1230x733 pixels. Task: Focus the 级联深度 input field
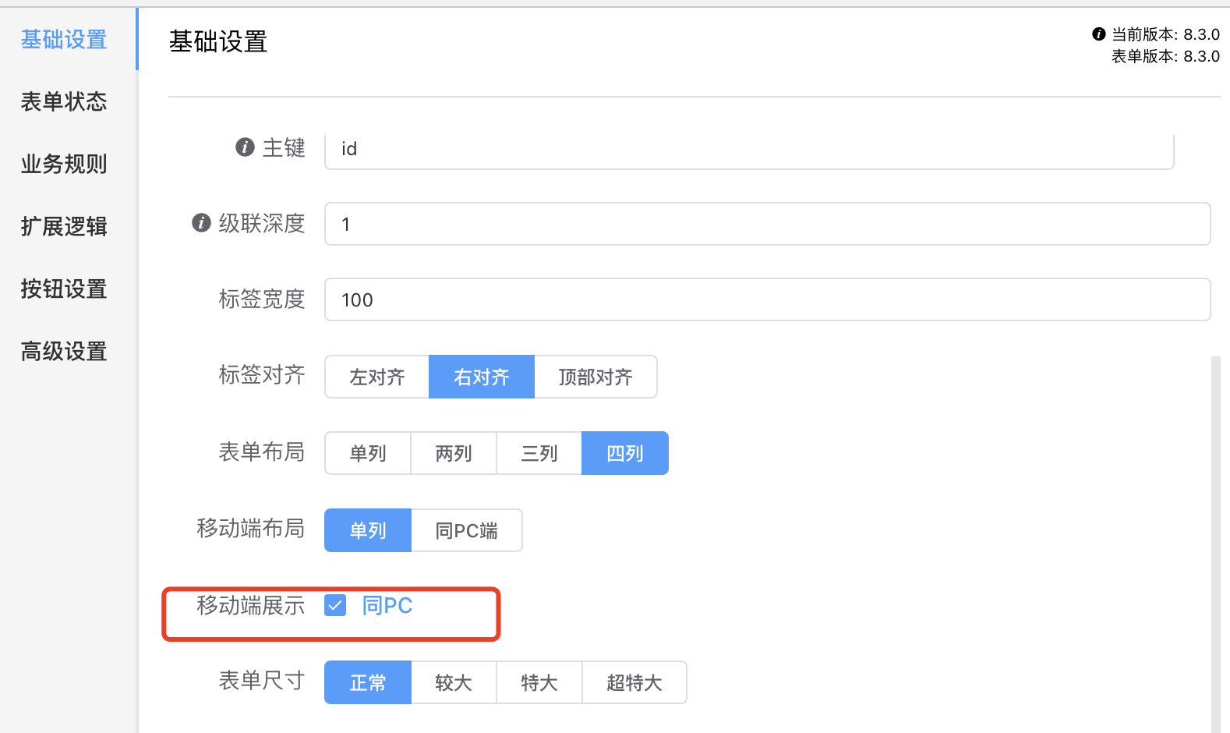coord(767,225)
